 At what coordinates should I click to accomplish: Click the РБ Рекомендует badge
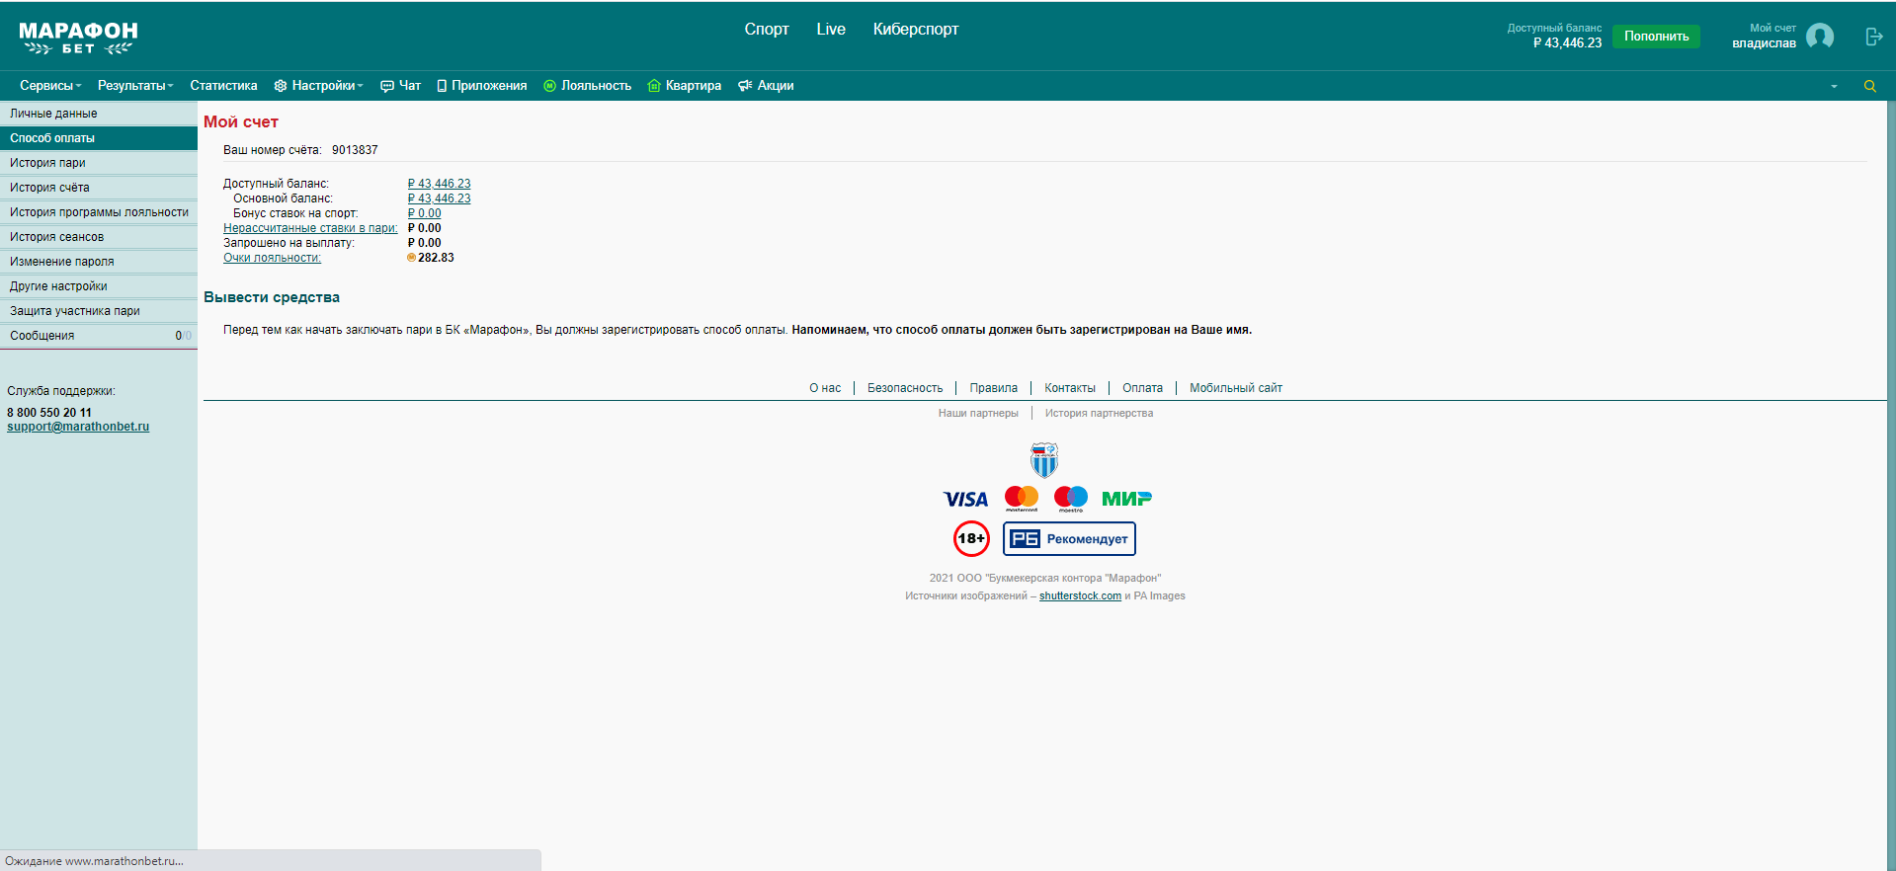coord(1069,539)
